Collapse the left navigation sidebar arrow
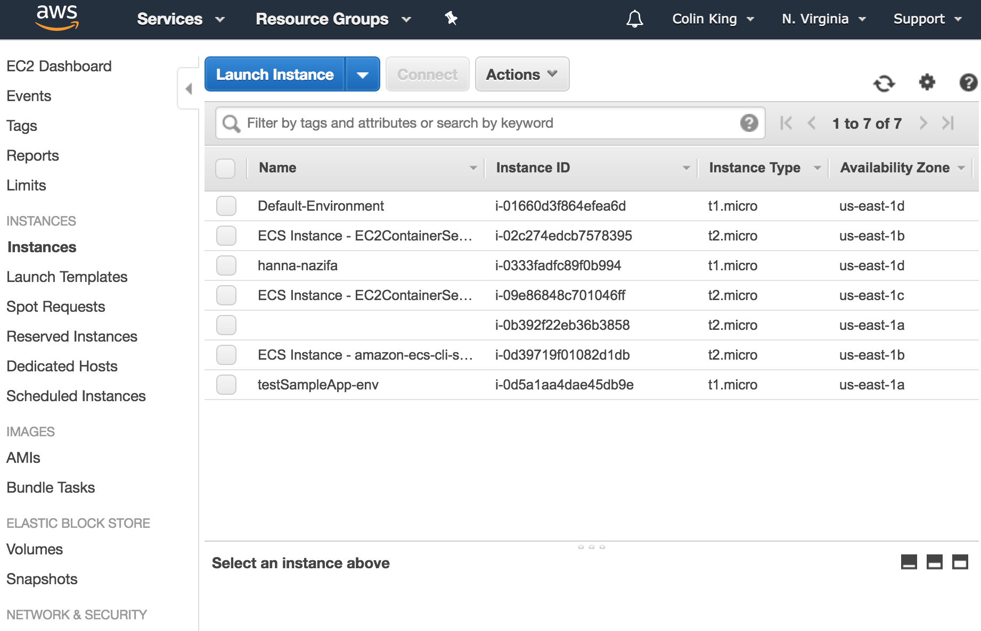Screen dimensions: 981x631 pyautogui.click(x=189, y=89)
